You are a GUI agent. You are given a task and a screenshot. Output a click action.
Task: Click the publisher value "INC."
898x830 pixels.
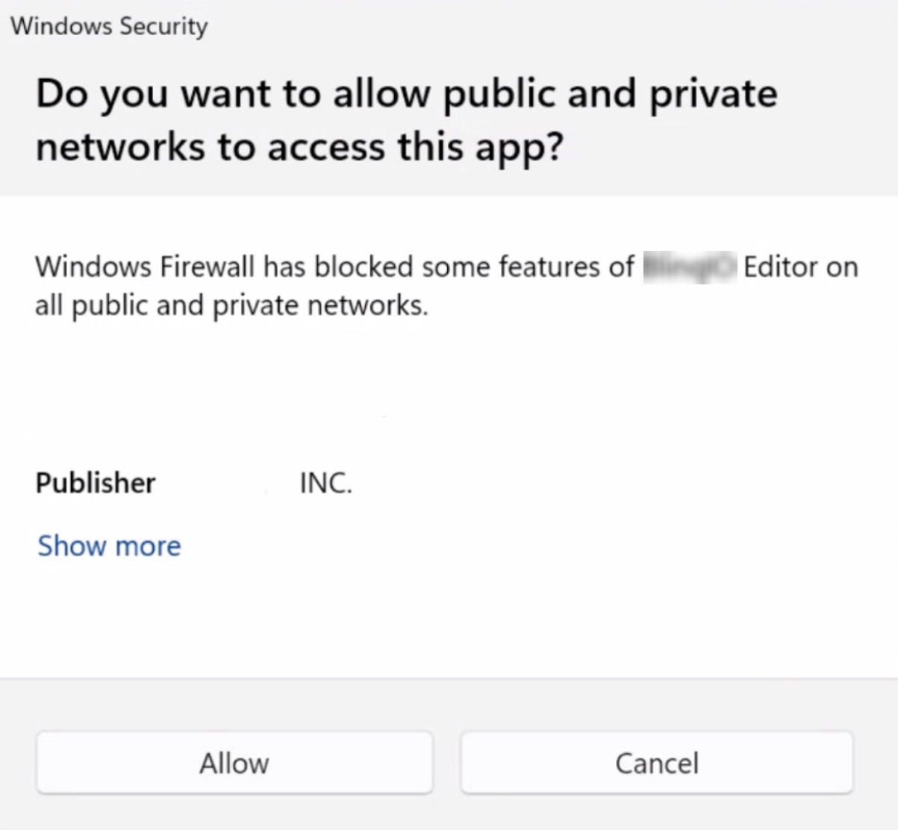click(x=325, y=483)
